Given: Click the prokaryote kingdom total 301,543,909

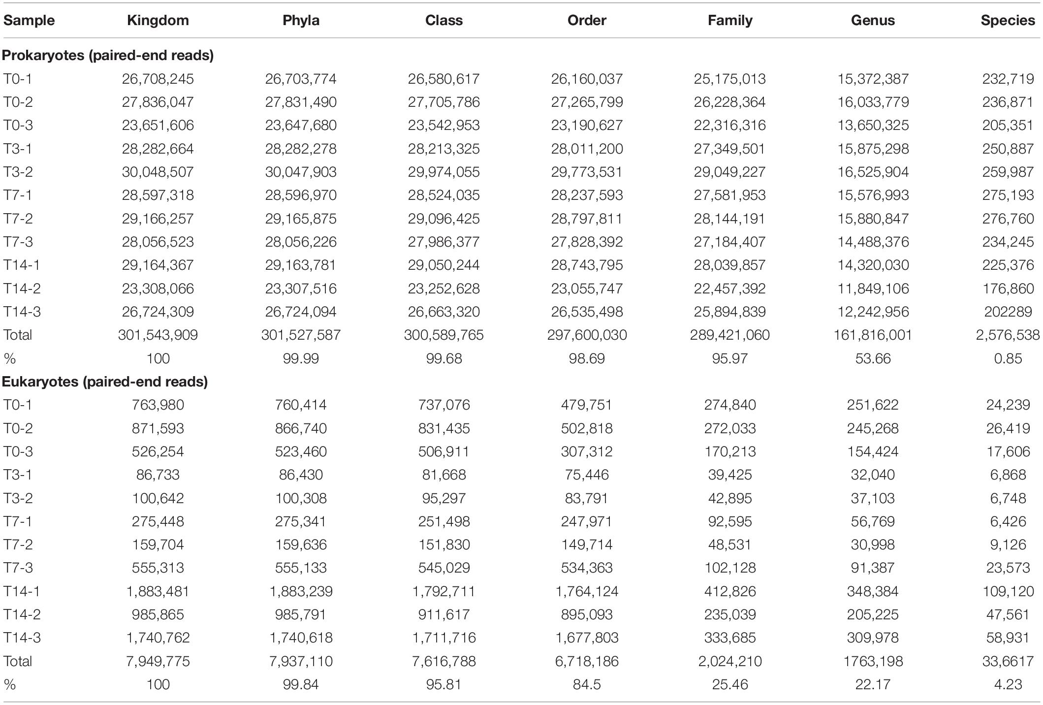Looking at the screenshot, I should pyautogui.click(x=158, y=335).
